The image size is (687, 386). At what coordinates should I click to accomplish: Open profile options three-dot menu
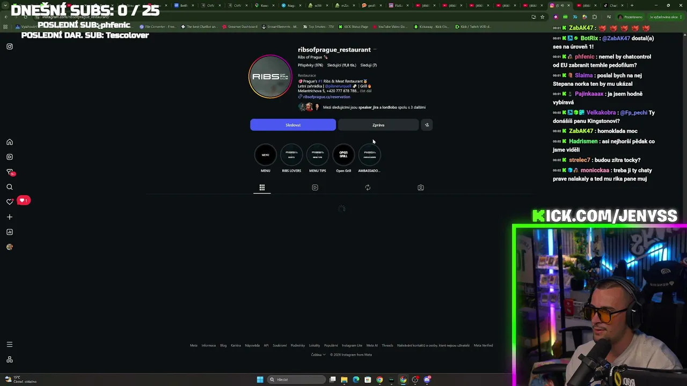tap(375, 49)
